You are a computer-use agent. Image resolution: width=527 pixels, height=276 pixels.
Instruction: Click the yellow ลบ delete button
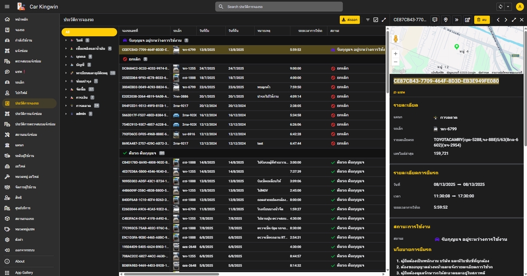[481, 20]
